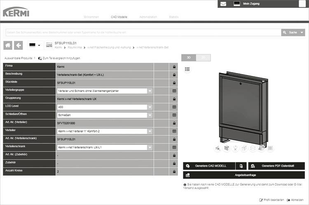Screen dimensions: 309x205
Task: Click the grid icon at right of viewer toolbar
Action: pyautogui.click(x=270, y=148)
